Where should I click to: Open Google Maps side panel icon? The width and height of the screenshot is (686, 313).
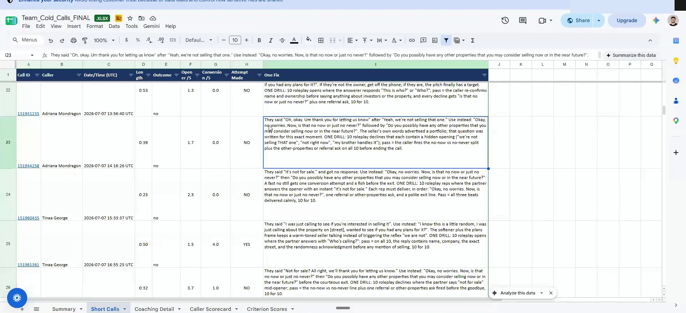(676, 121)
